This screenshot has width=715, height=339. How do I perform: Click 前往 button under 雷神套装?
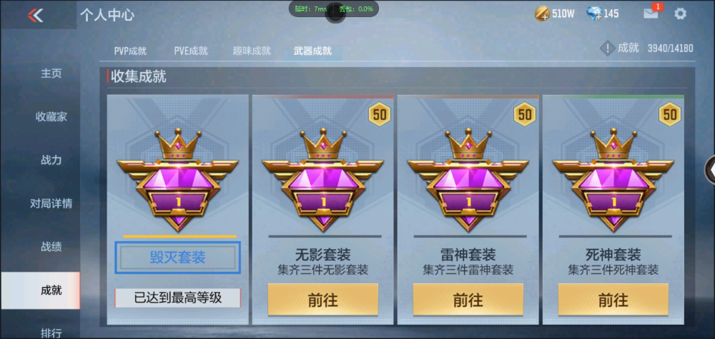pyautogui.click(x=468, y=300)
